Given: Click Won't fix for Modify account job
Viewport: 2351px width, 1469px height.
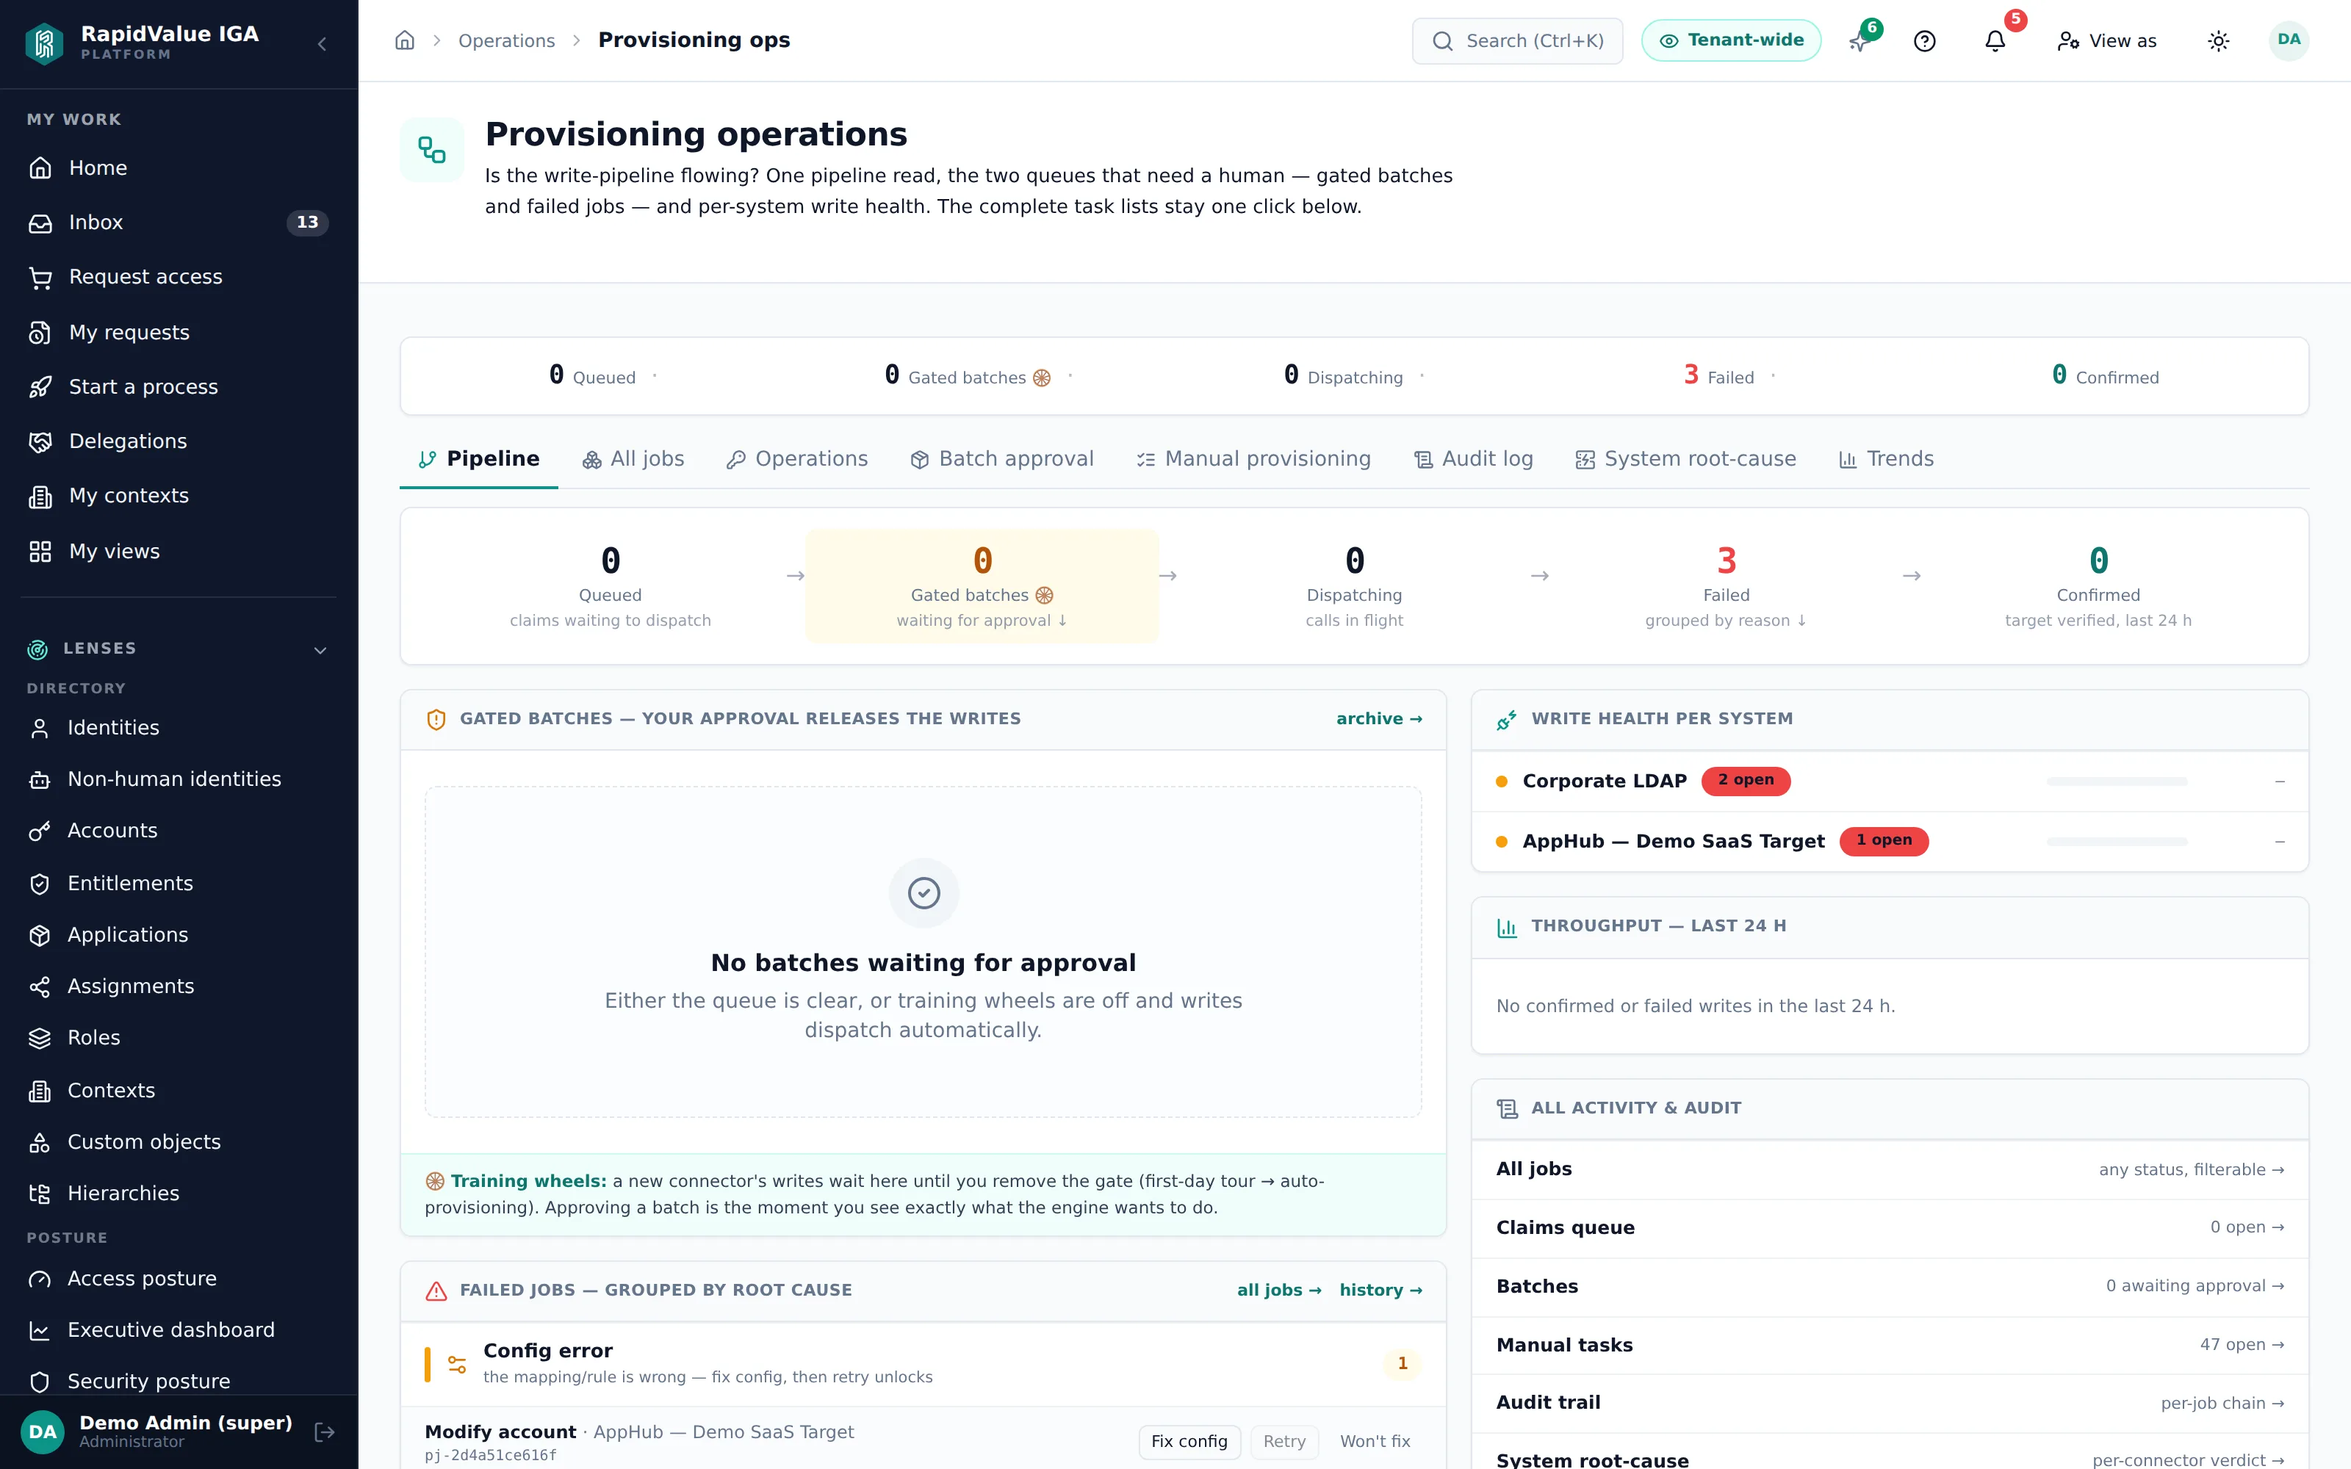Looking at the screenshot, I should click(x=1375, y=1441).
